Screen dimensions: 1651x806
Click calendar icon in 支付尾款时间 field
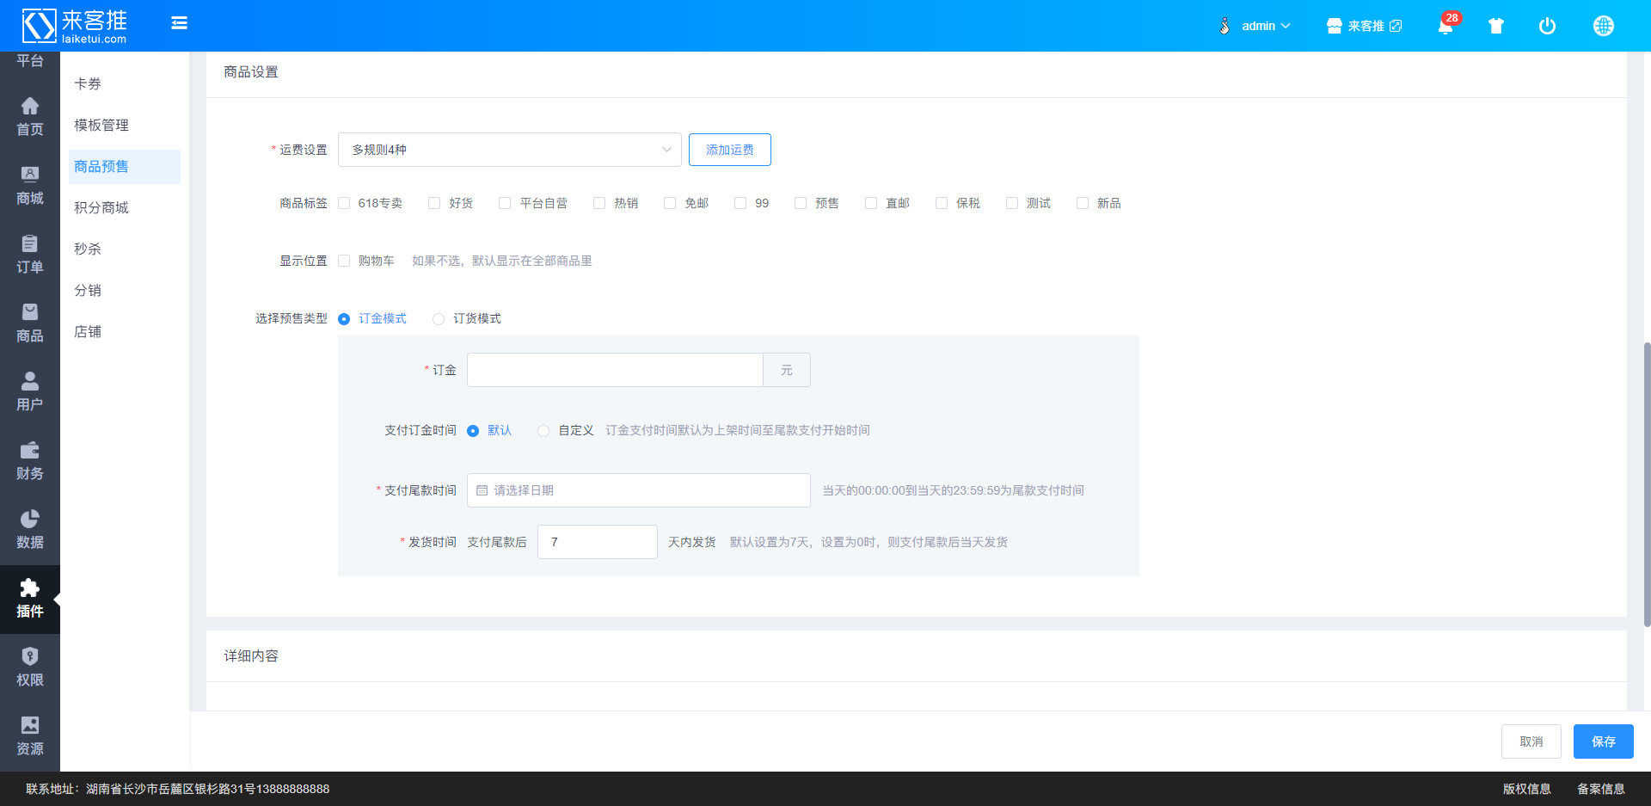482,490
